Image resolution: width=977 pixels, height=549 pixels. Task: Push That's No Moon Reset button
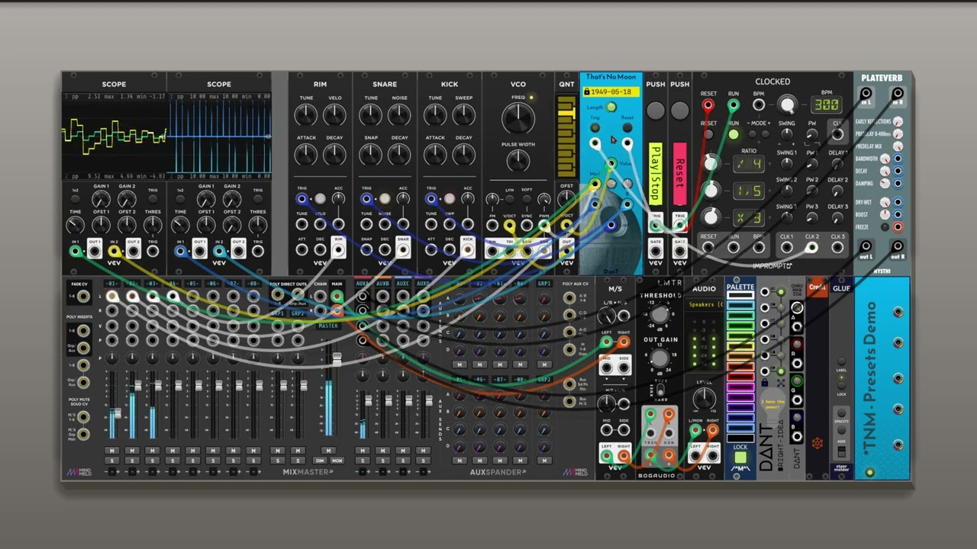pyautogui.click(x=627, y=128)
